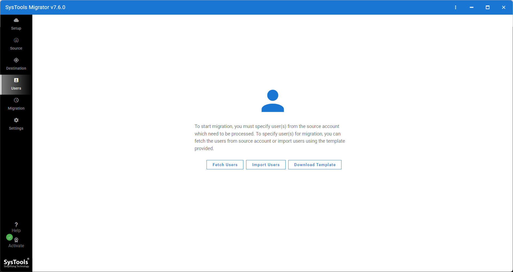Select the highlighted Users panel entry

[x=16, y=85]
